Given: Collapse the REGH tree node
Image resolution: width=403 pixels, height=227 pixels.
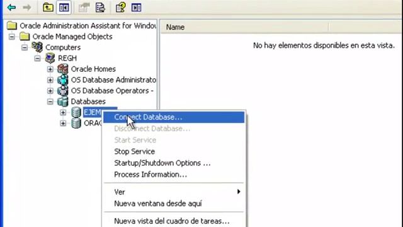Looking at the screenshot, I should 37,58.
